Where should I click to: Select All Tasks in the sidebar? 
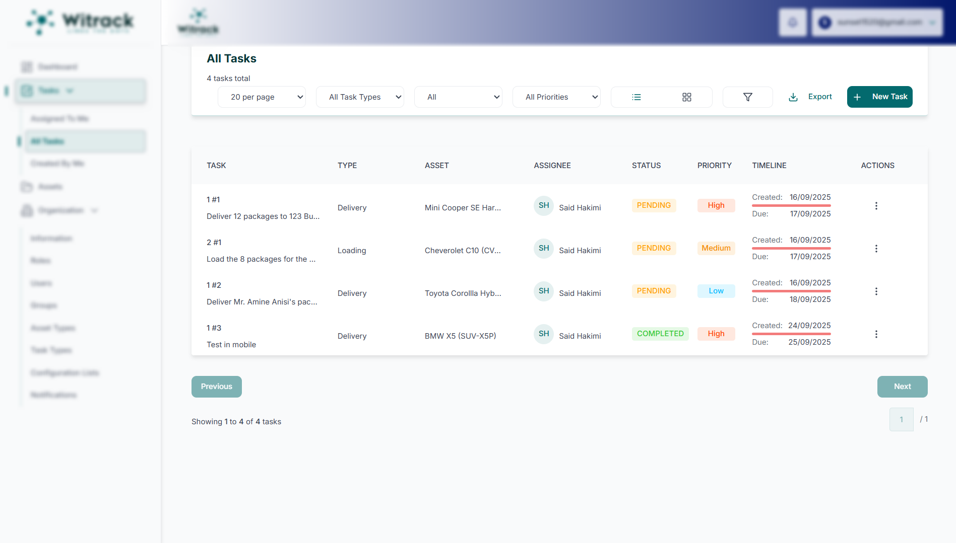click(81, 141)
